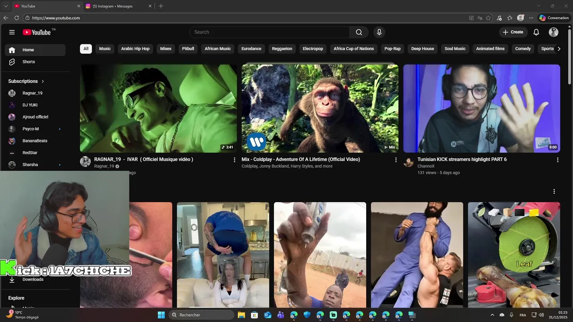Open Shorts from the sidebar
Image resolution: width=573 pixels, height=322 pixels.
pos(35,62)
